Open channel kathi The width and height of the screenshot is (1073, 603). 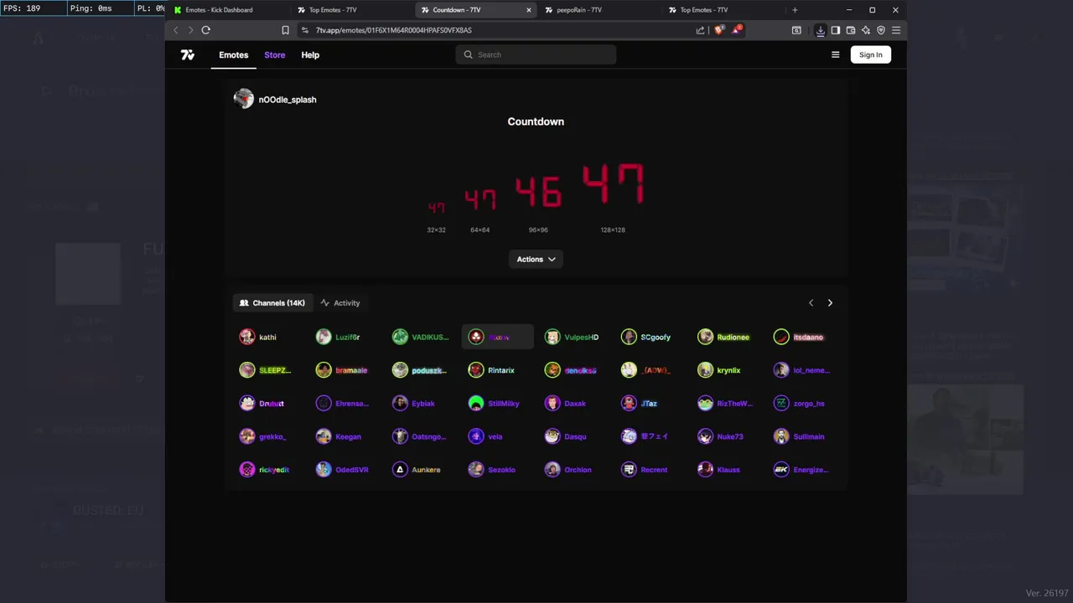pyautogui.click(x=267, y=337)
